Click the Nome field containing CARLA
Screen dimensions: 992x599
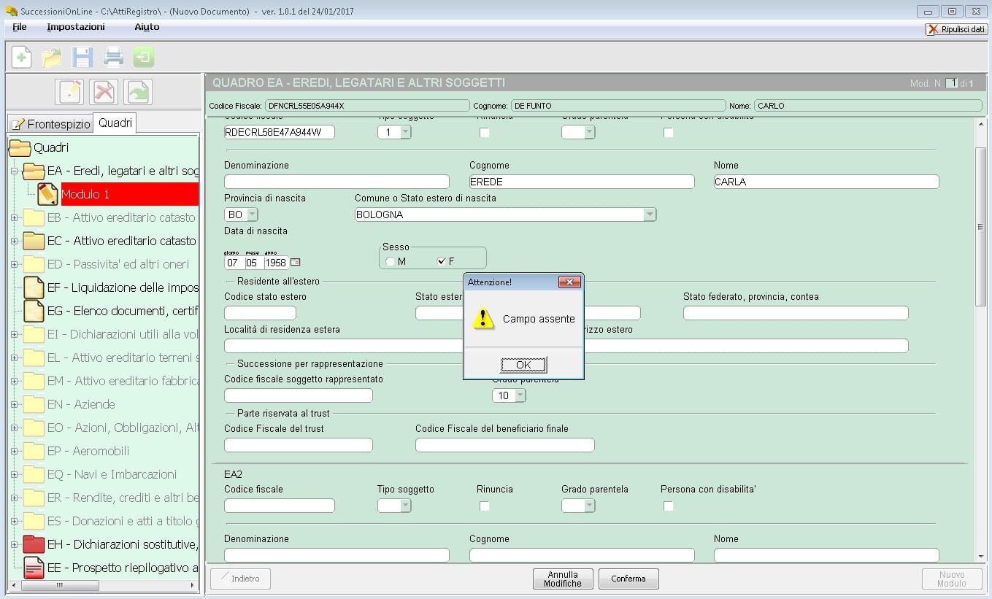pyautogui.click(x=826, y=182)
